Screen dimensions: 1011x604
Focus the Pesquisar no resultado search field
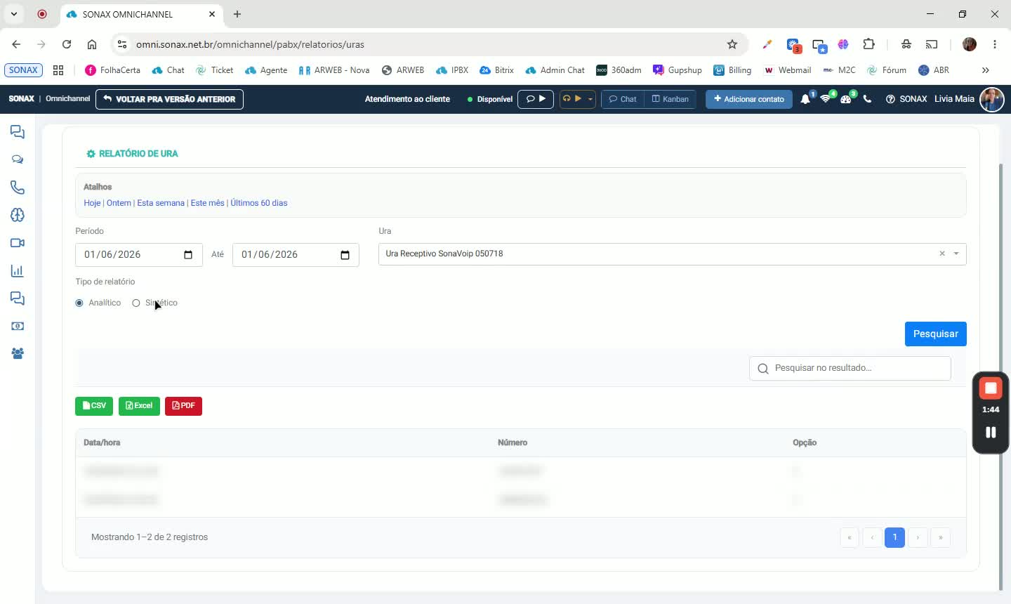click(850, 368)
